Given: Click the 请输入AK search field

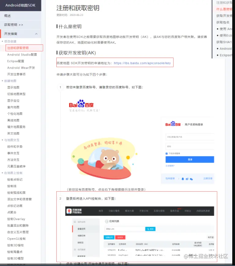Looking at the screenshot, I should pos(125,229).
